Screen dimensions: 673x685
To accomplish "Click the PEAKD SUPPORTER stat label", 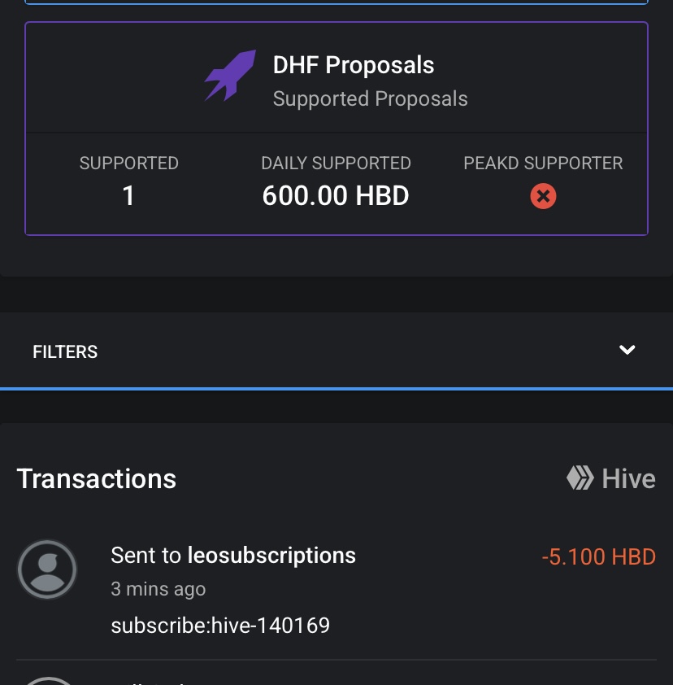I will click(x=543, y=164).
